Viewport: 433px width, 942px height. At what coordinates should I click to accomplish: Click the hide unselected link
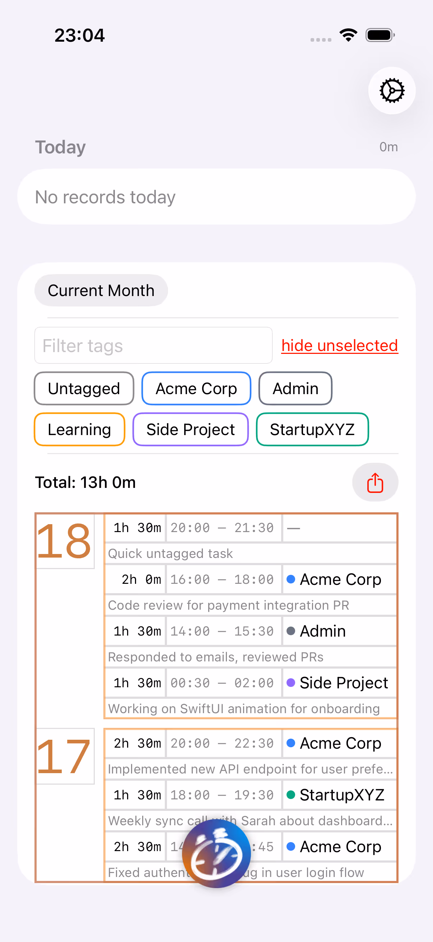pyautogui.click(x=339, y=345)
